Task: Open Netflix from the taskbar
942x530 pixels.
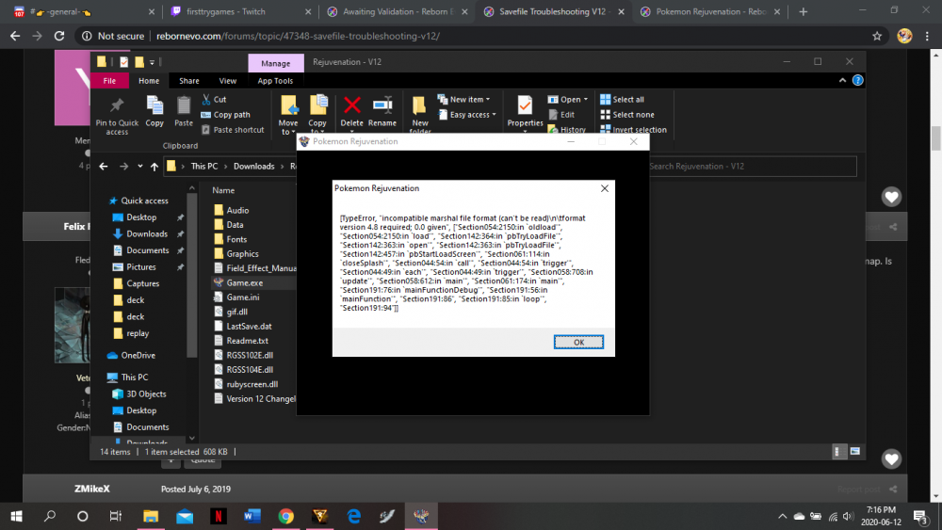Action: [219, 516]
